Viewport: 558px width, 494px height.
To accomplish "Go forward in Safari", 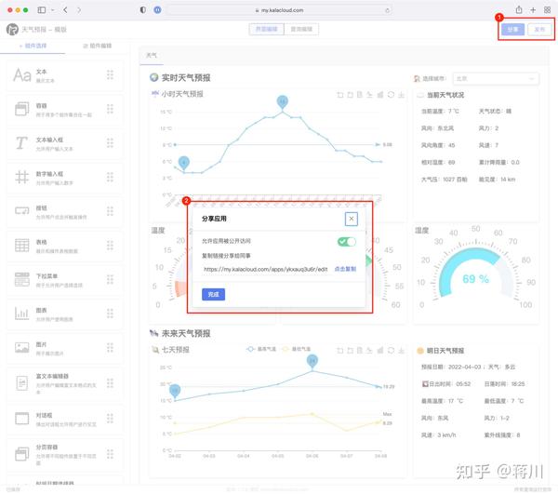I will [x=79, y=10].
